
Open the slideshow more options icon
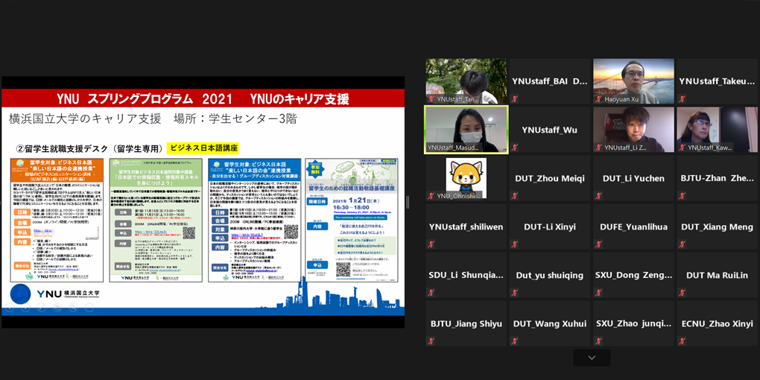[x=89, y=306]
